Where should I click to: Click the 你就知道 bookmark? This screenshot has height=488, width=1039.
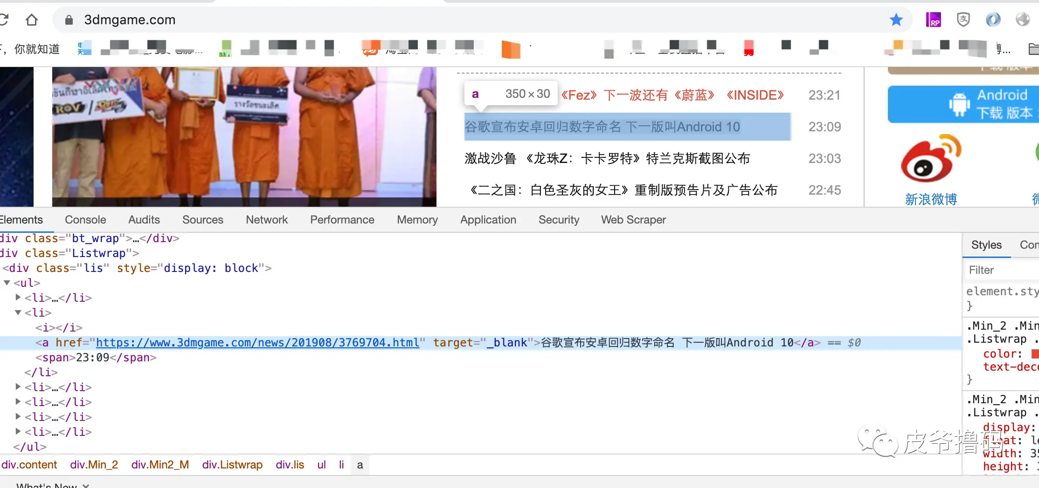click(37, 49)
